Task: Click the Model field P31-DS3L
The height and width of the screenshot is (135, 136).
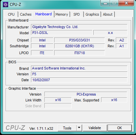Action: tap(61, 33)
